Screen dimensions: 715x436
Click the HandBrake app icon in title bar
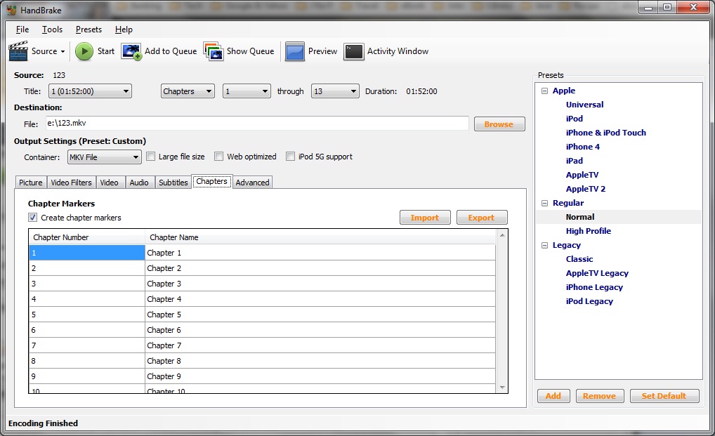(x=11, y=10)
